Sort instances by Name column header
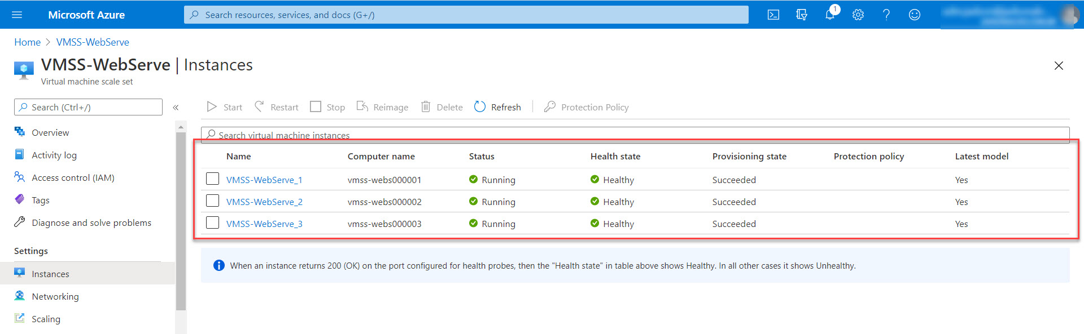Viewport: 1084px width, 334px height. [x=238, y=157]
